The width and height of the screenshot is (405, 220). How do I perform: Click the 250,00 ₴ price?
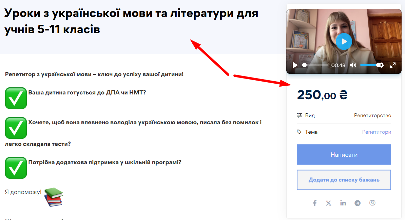tap(322, 95)
